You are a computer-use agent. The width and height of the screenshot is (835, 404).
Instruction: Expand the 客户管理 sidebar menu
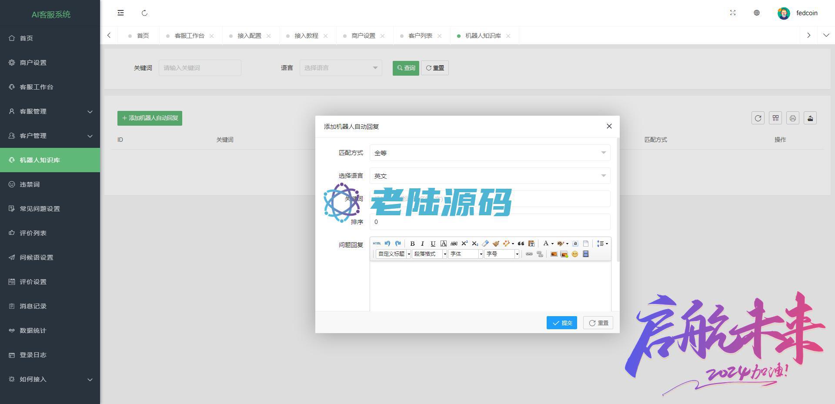click(x=50, y=136)
